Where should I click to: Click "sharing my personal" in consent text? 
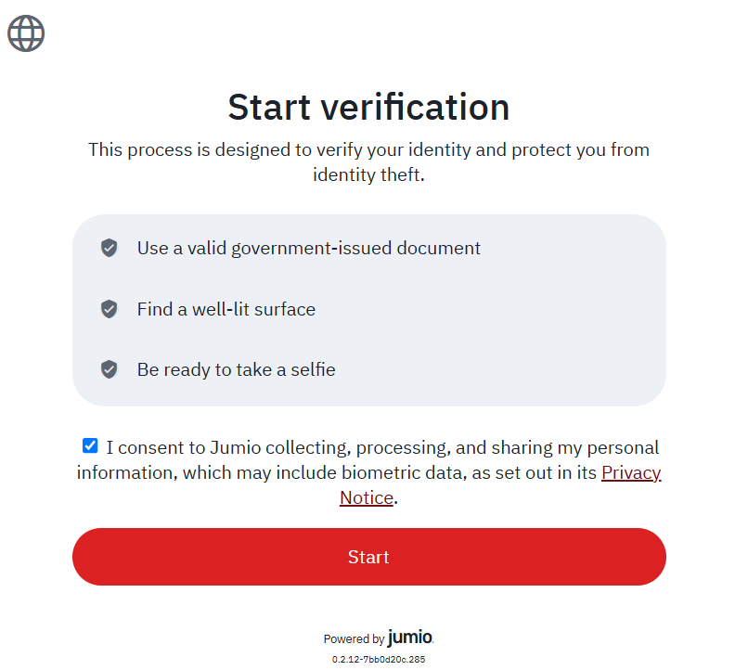[x=575, y=447]
